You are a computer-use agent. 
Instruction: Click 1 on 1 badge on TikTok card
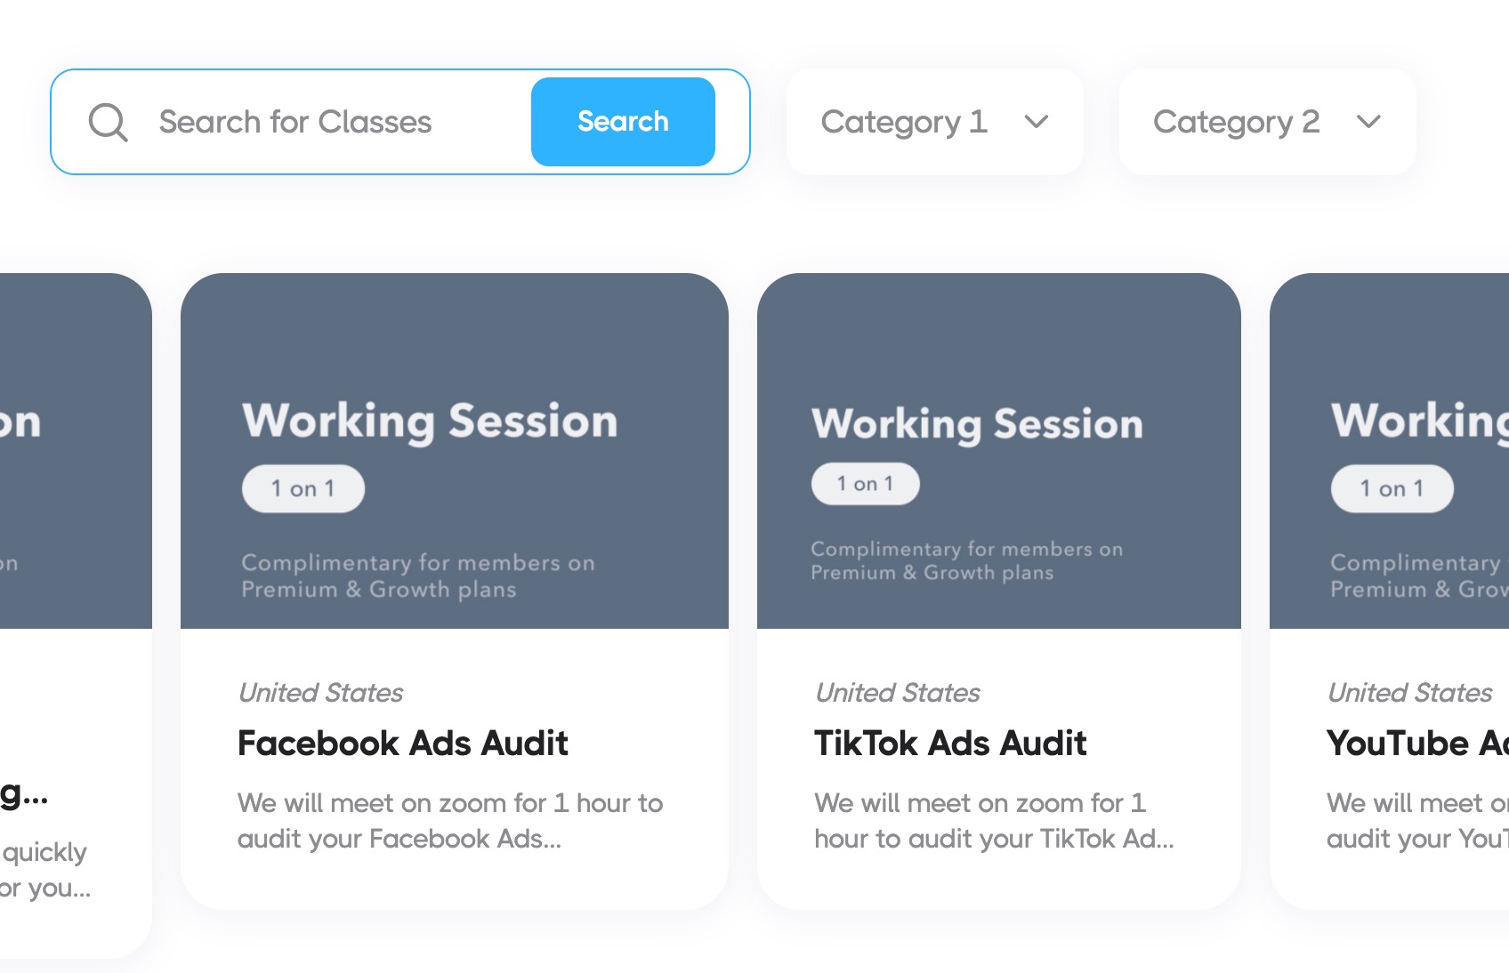(865, 484)
